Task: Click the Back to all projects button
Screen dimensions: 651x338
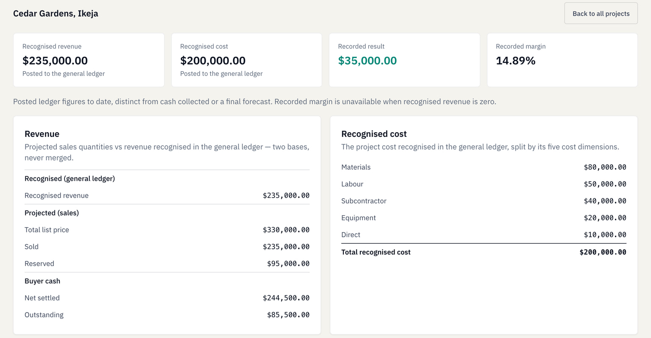Action: pos(601,14)
